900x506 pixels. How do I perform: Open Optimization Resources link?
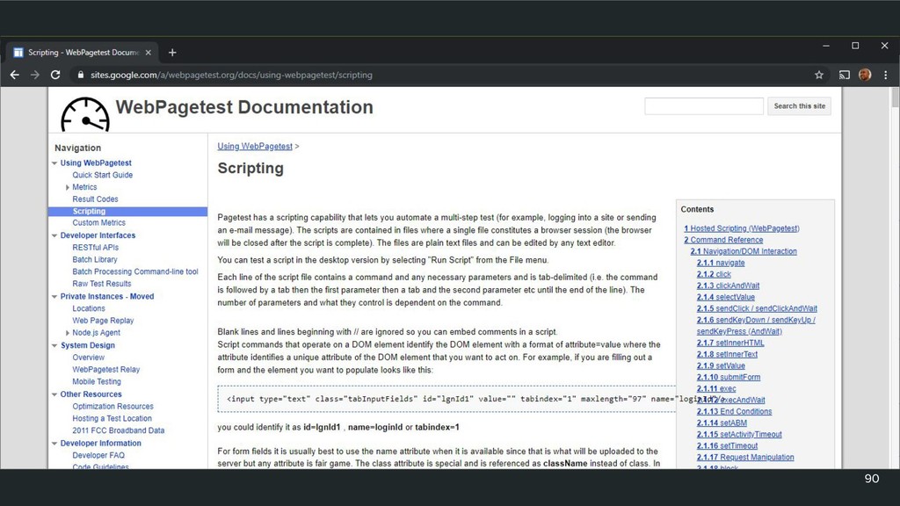tap(112, 406)
